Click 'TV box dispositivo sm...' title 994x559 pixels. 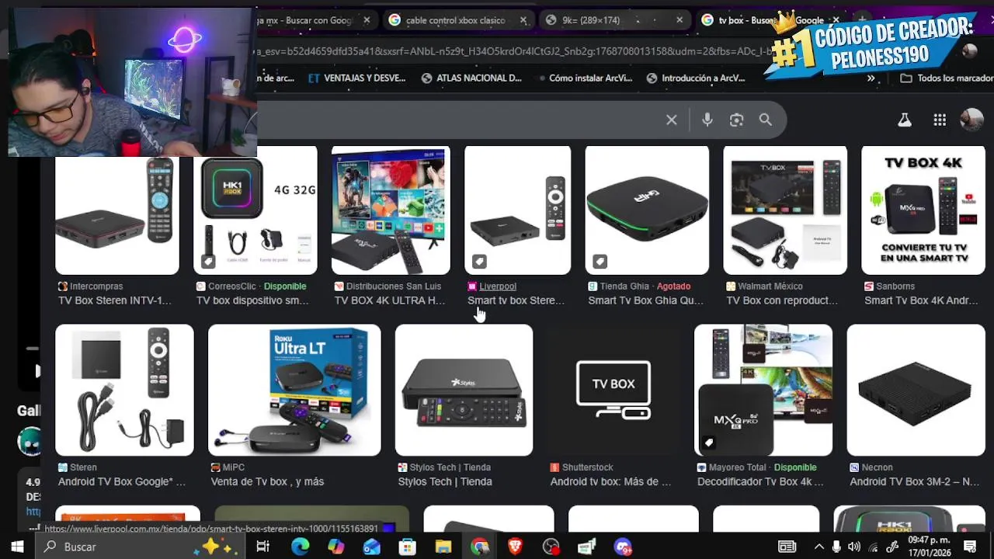(x=252, y=300)
